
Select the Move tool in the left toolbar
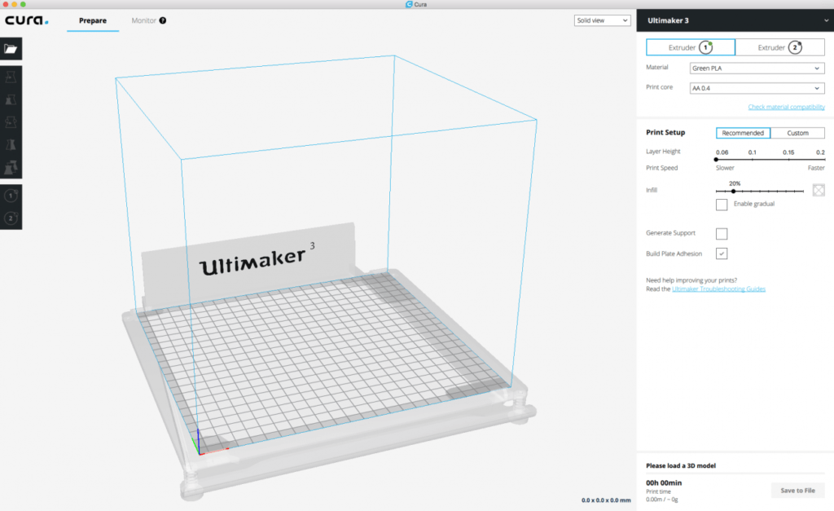[11, 76]
